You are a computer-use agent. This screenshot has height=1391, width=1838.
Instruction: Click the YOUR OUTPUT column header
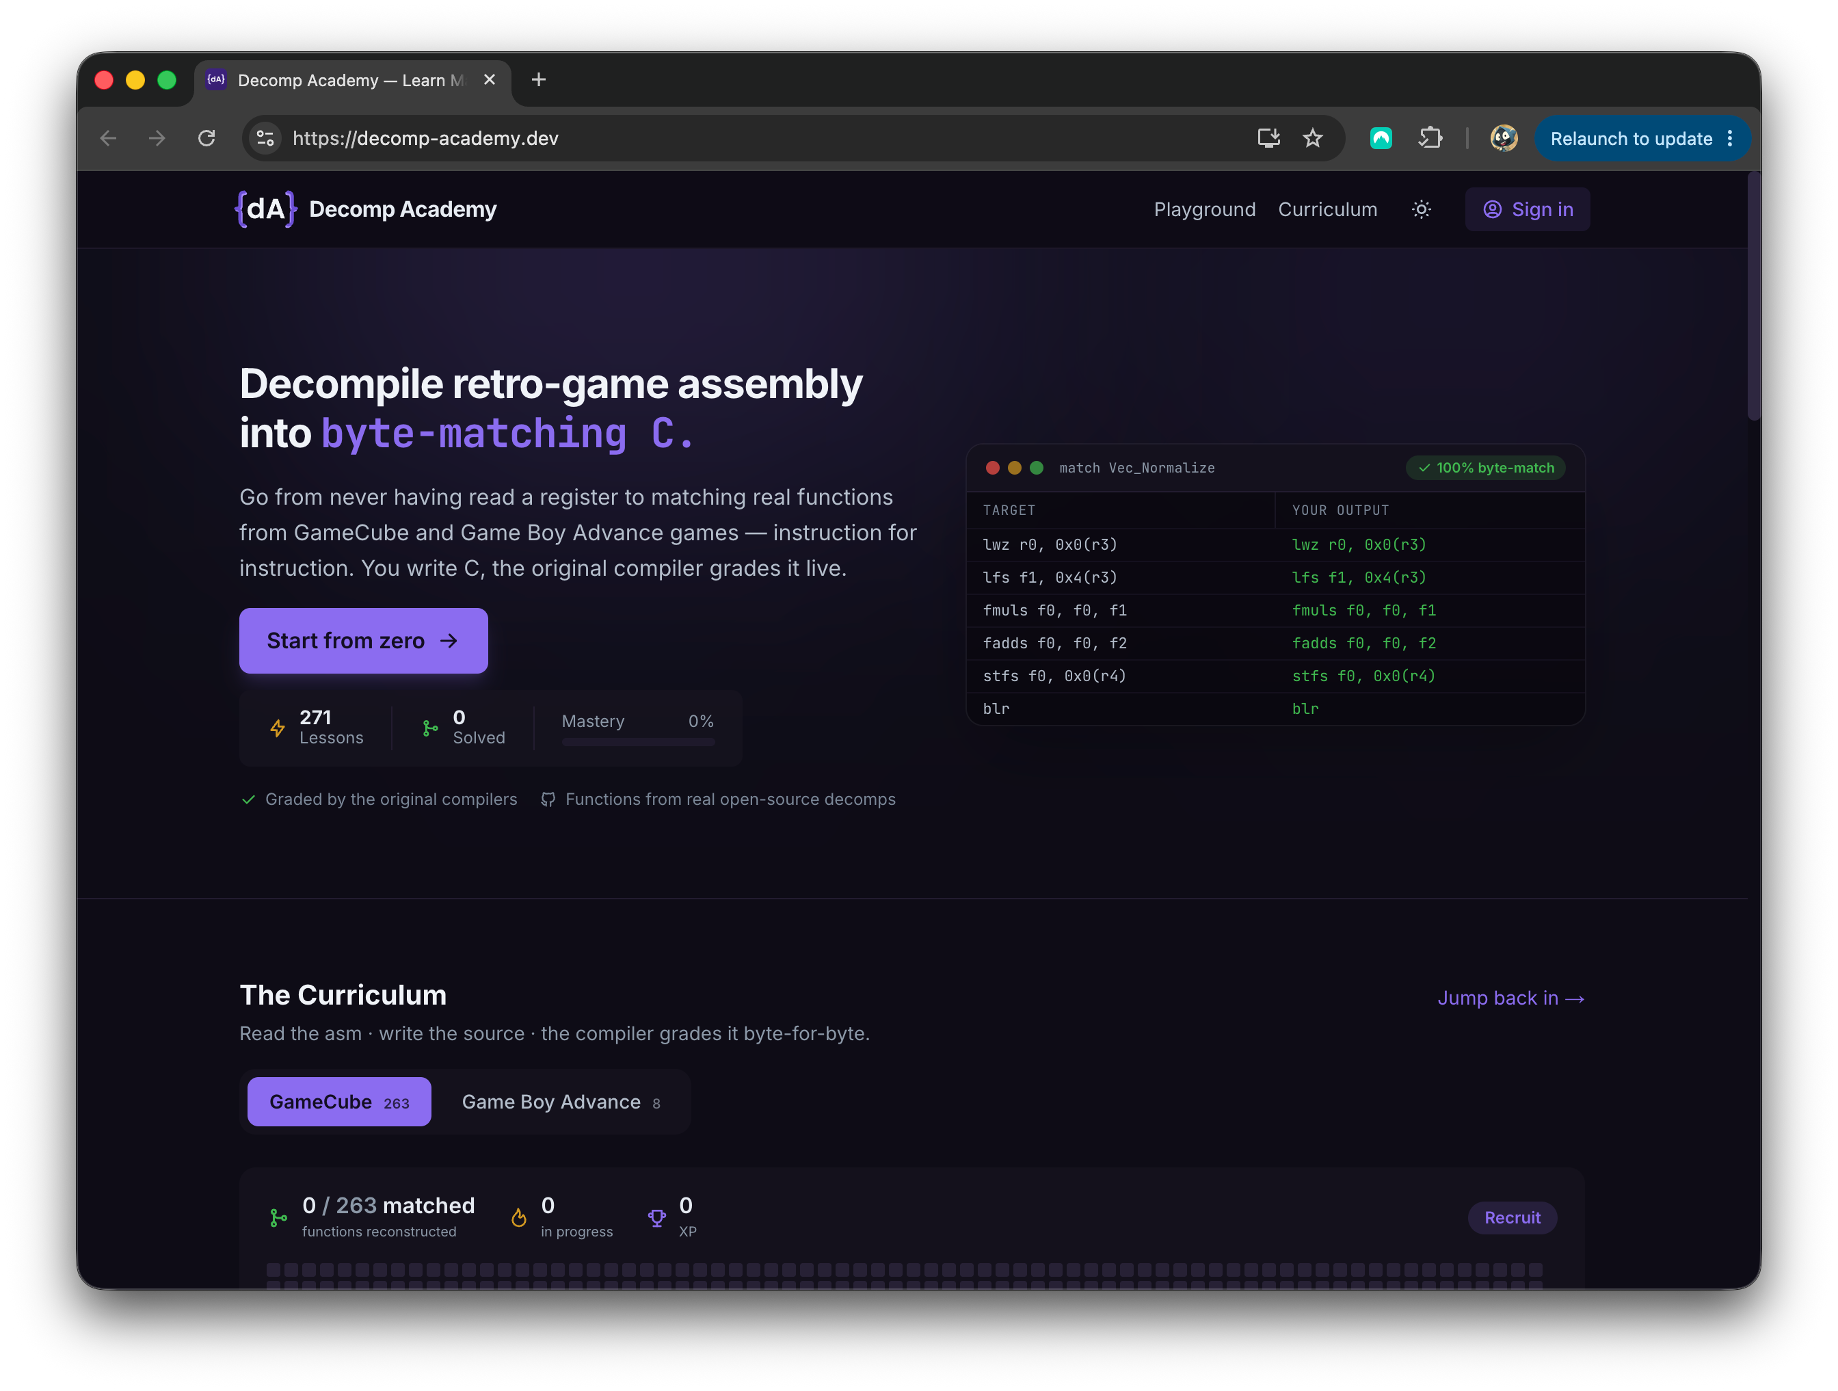(x=1340, y=510)
